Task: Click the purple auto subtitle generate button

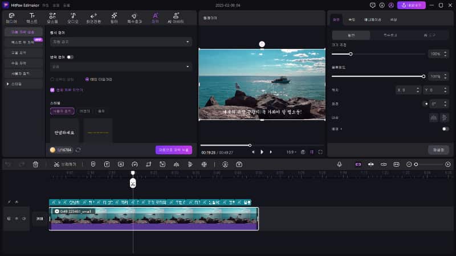Action: (173, 150)
